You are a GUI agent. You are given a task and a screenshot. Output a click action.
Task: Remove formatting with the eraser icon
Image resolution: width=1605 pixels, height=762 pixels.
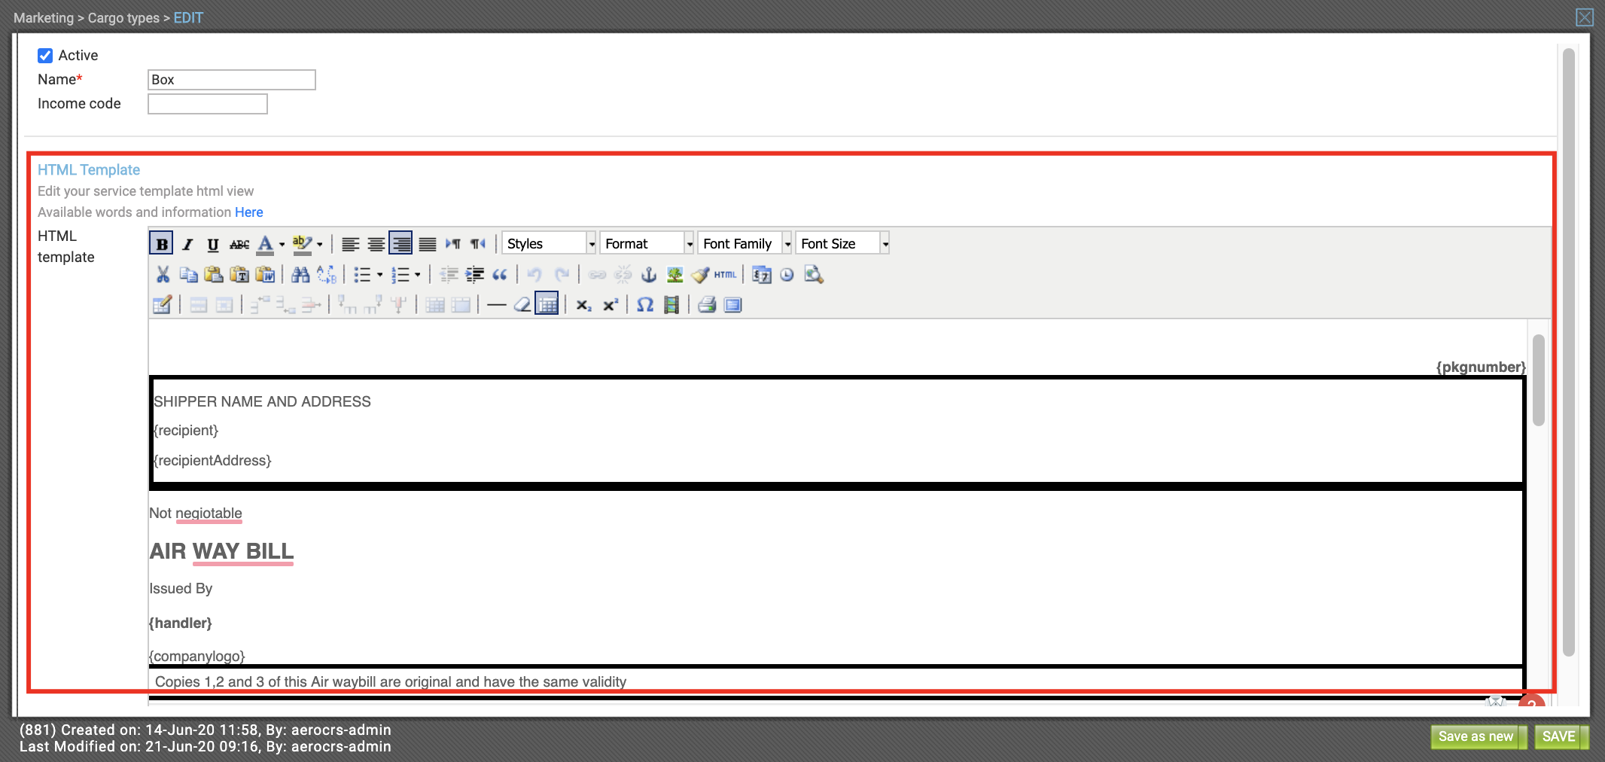coord(522,305)
